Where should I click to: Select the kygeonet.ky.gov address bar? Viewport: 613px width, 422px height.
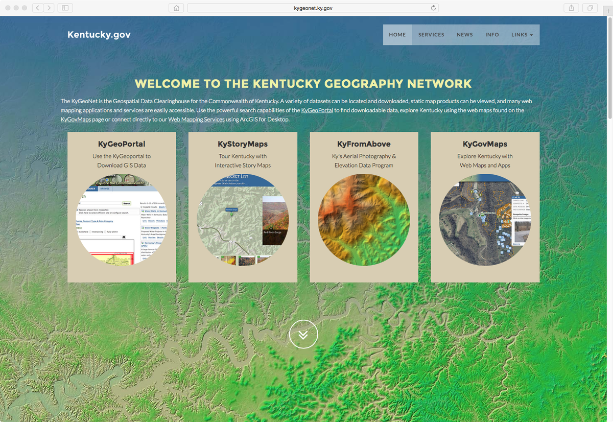(313, 8)
